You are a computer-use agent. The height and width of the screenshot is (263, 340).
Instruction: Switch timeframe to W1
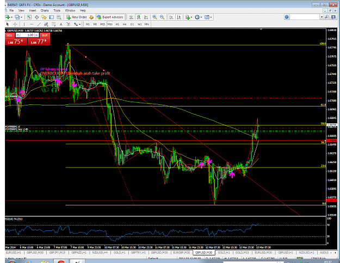tap(139, 24)
